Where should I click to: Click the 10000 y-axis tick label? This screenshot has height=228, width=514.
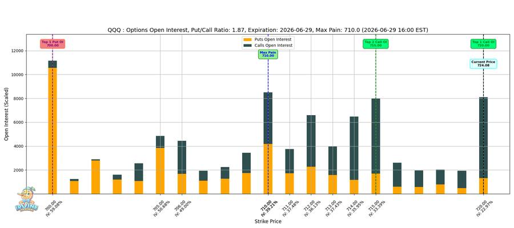coord(17,75)
